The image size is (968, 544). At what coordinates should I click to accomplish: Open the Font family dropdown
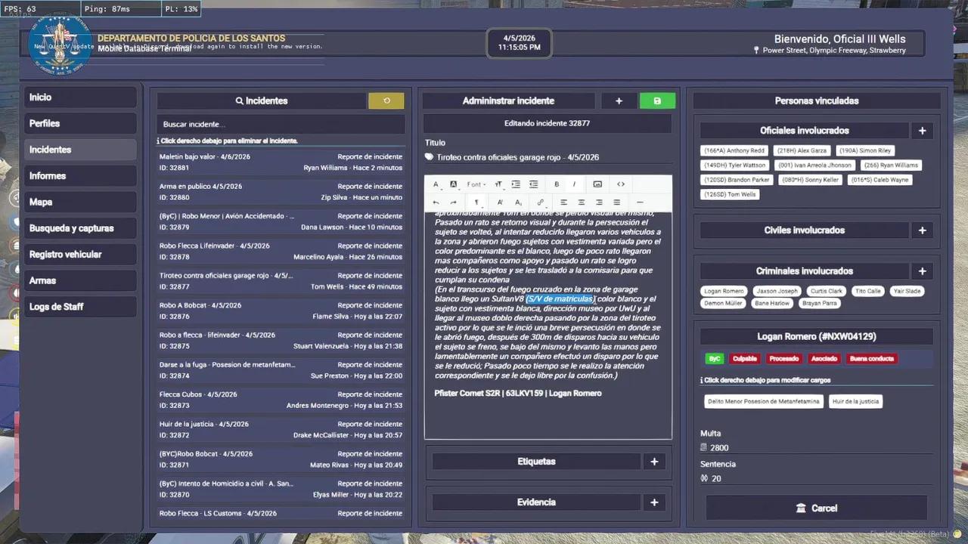tap(476, 184)
